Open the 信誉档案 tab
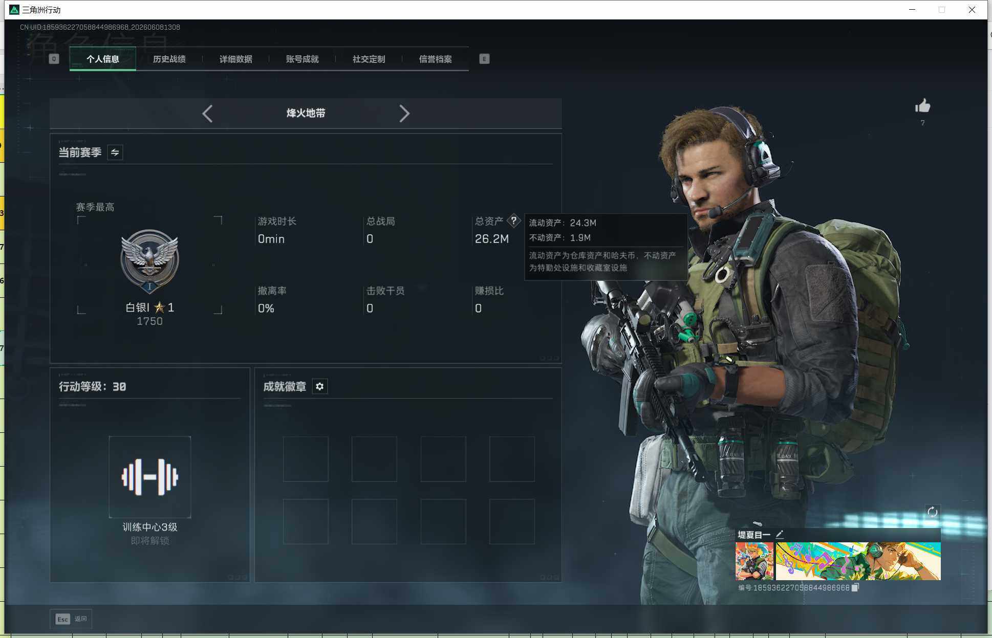The height and width of the screenshot is (638, 992). (436, 59)
